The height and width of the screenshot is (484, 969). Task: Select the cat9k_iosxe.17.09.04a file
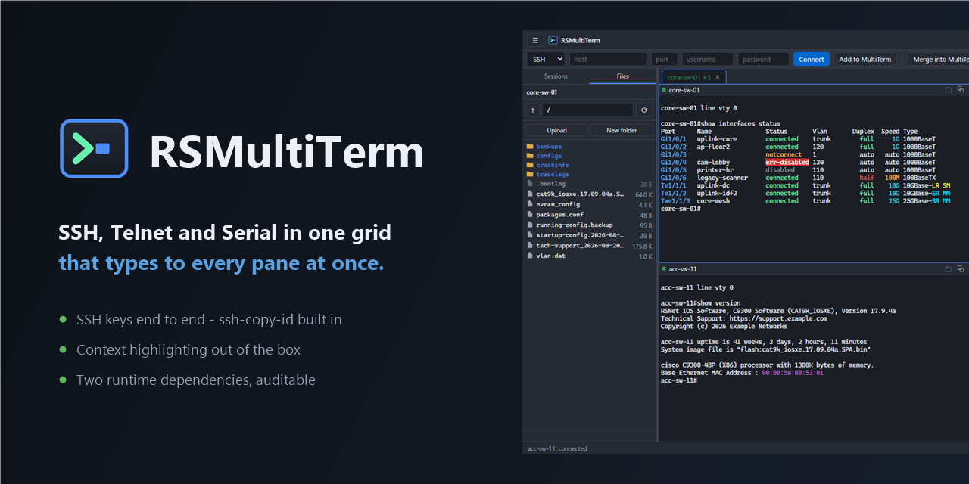coord(589,194)
